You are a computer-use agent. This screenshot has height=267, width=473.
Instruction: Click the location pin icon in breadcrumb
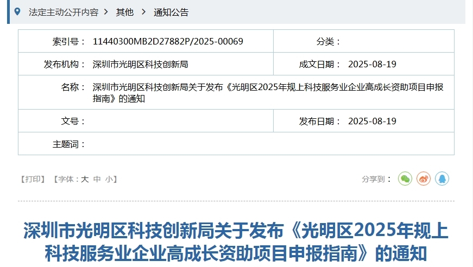coord(17,11)
